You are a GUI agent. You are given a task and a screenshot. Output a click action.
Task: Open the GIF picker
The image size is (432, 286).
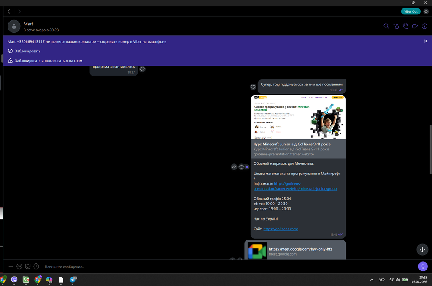pyautogui.click(x=19, y=267)
